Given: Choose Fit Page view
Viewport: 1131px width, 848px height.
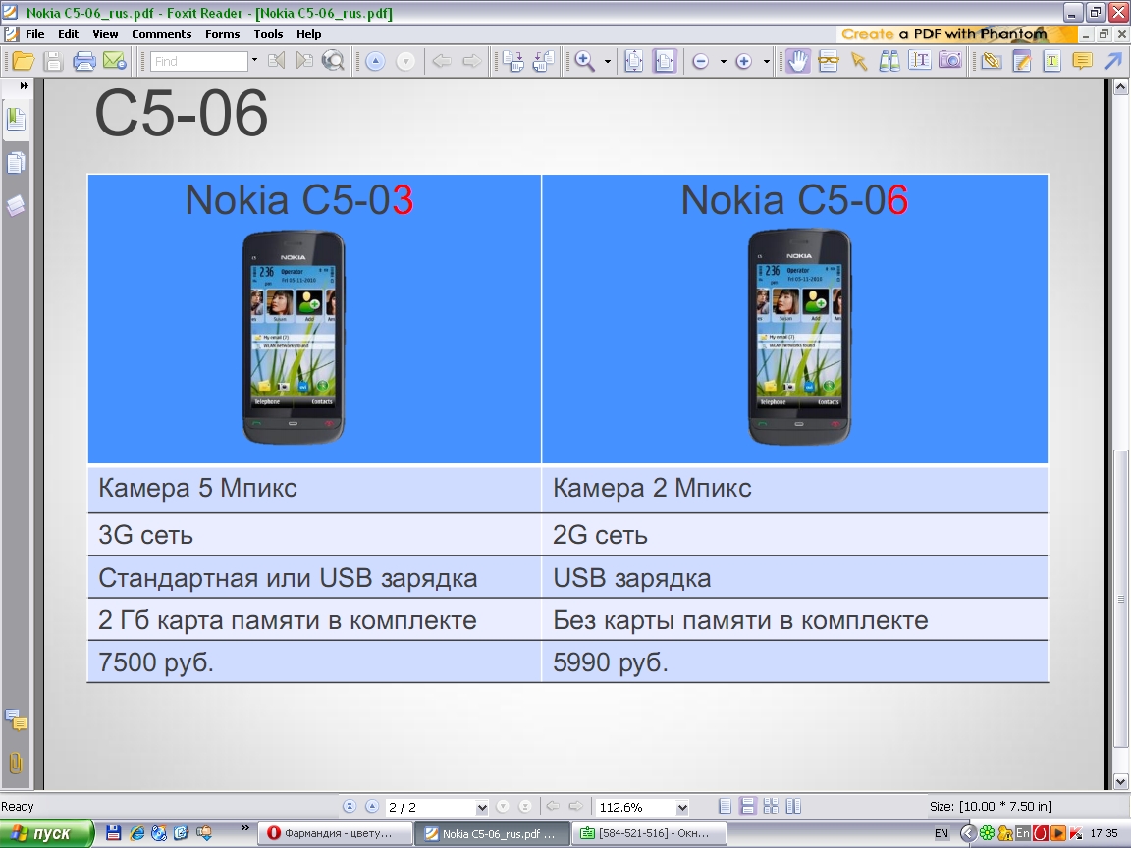Looking at the screenshot, I should pyautogui.click(x=633, y=61).
